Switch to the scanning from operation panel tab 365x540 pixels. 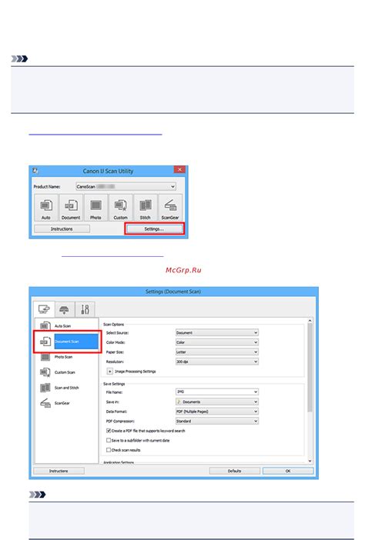pos(64,309)
